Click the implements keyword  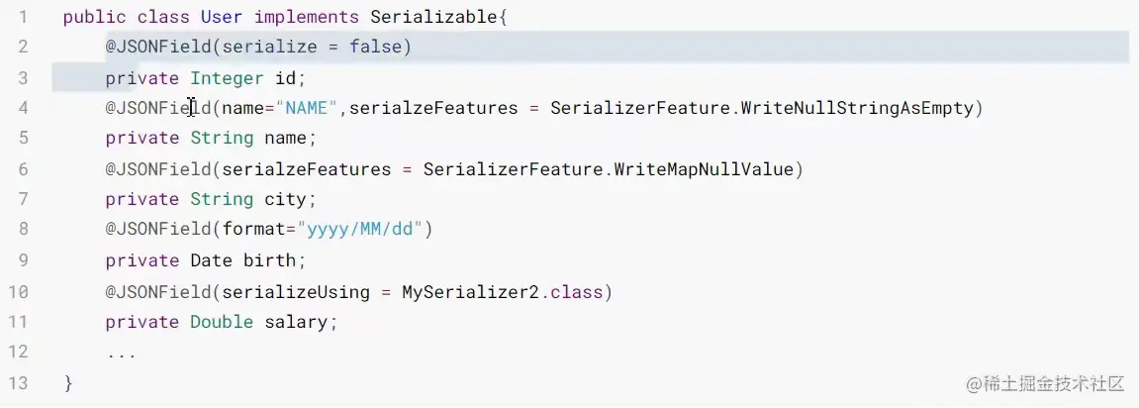307,18
